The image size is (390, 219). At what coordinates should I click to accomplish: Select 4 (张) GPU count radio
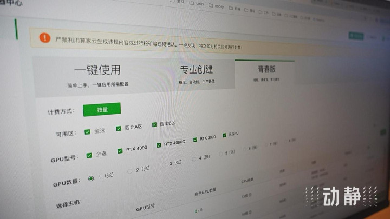[x=194, y=159]
